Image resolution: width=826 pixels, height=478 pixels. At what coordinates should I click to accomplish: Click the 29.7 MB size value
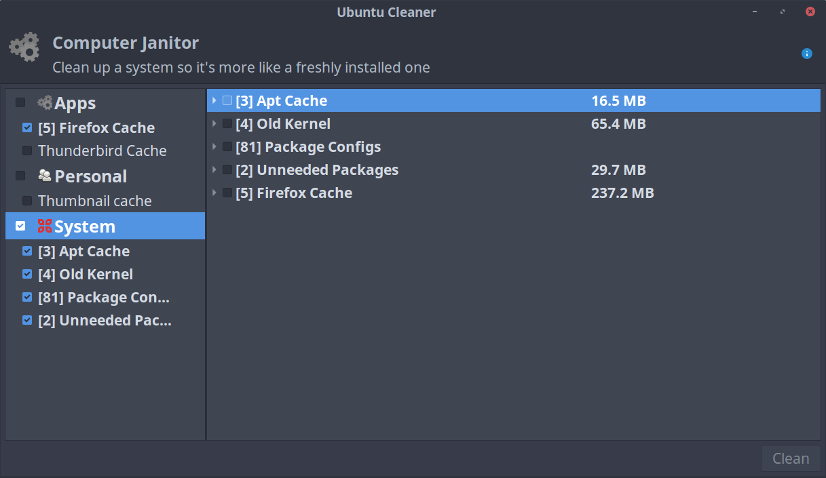[618, 170]
